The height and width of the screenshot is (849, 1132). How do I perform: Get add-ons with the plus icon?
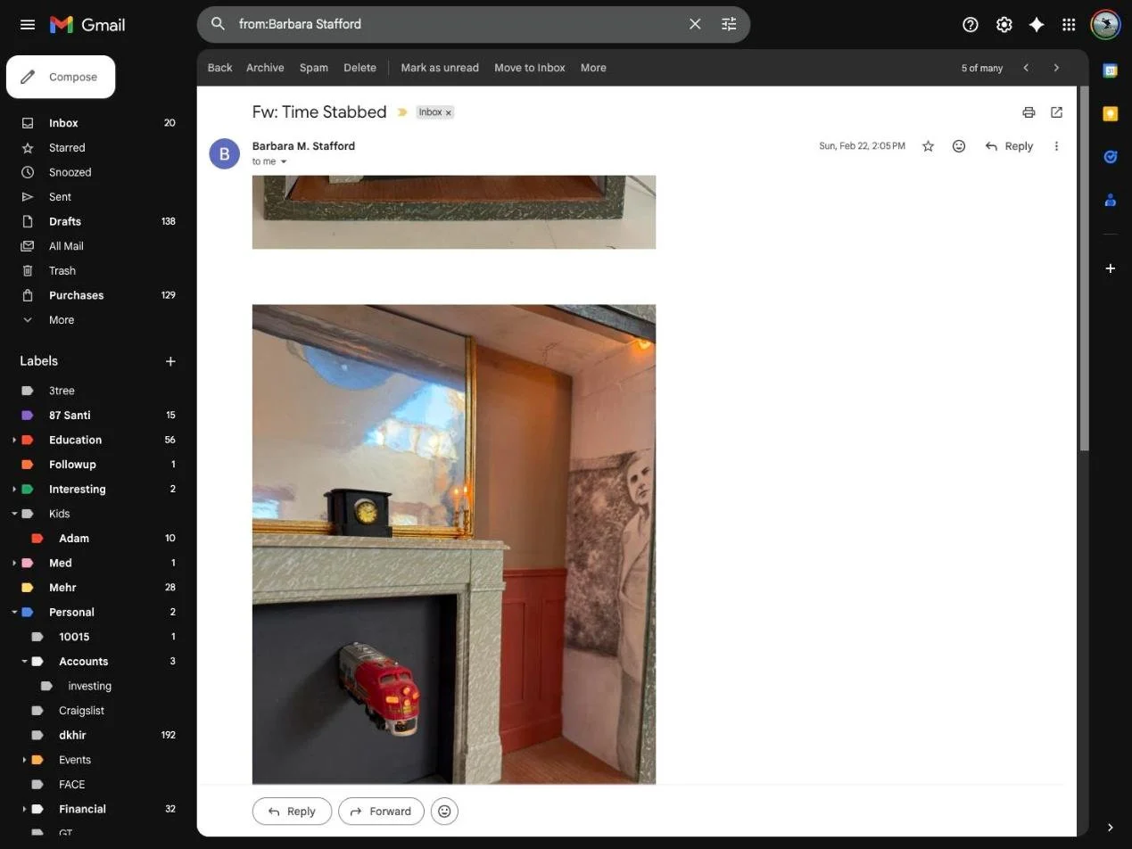click(1111, 268)
